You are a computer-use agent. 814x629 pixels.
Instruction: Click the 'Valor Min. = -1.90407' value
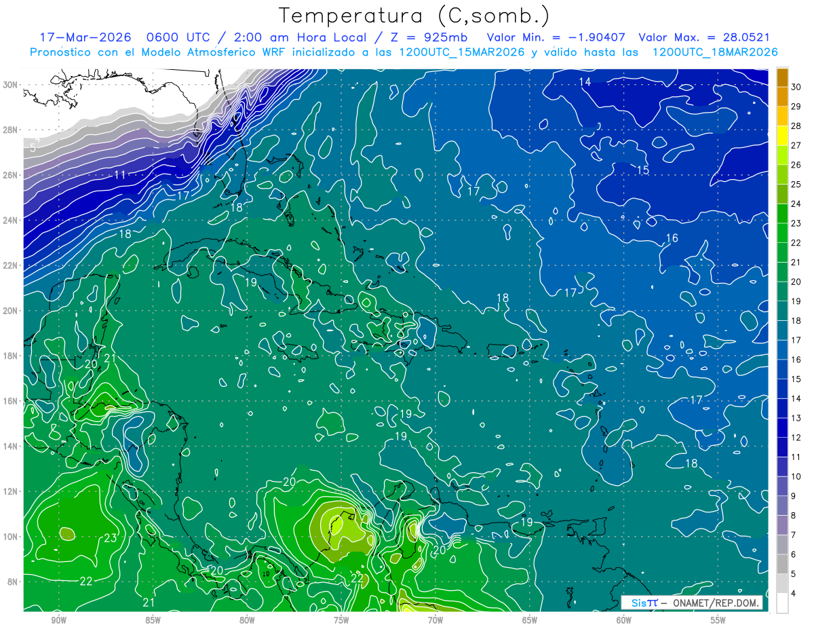click(x=556, y=37)
